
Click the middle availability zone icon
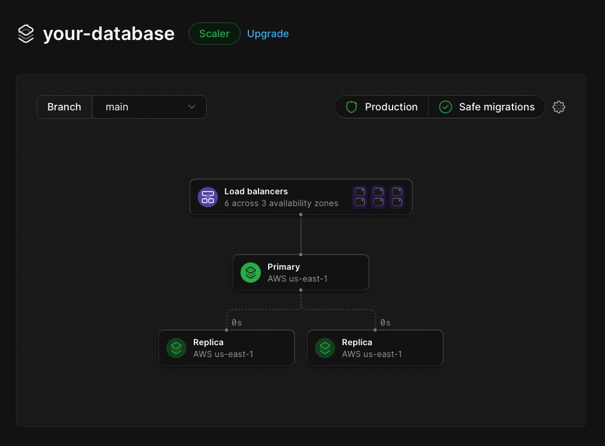point(378,197)
